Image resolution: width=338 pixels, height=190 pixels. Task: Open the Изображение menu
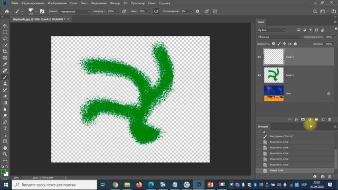[57, 3]
